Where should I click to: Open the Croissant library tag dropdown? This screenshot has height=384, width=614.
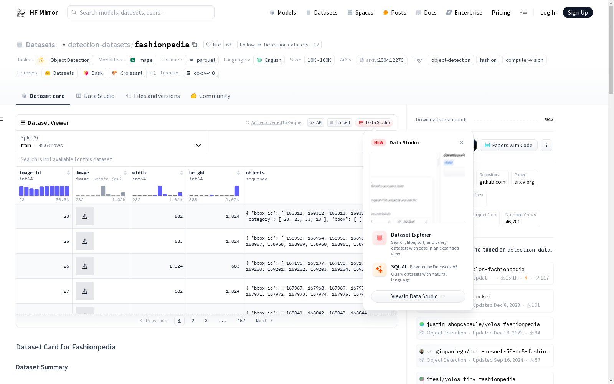(x=127, y=73)
